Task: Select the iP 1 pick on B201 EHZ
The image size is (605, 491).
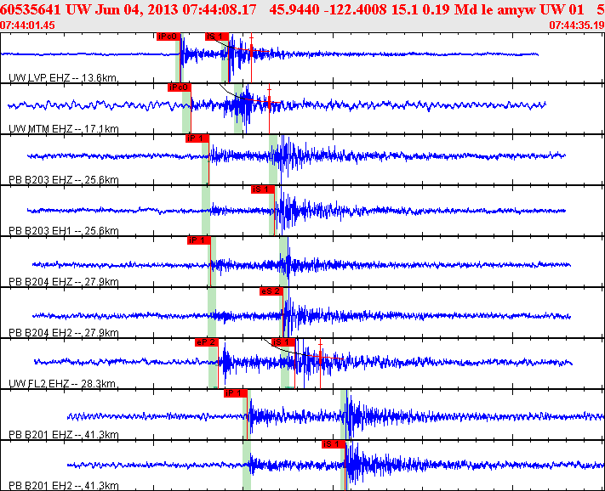Action: pyautogui.click(x=236, y=393)
